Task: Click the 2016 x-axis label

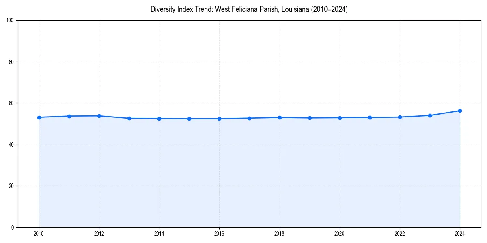Action: [x=219, y=234]
